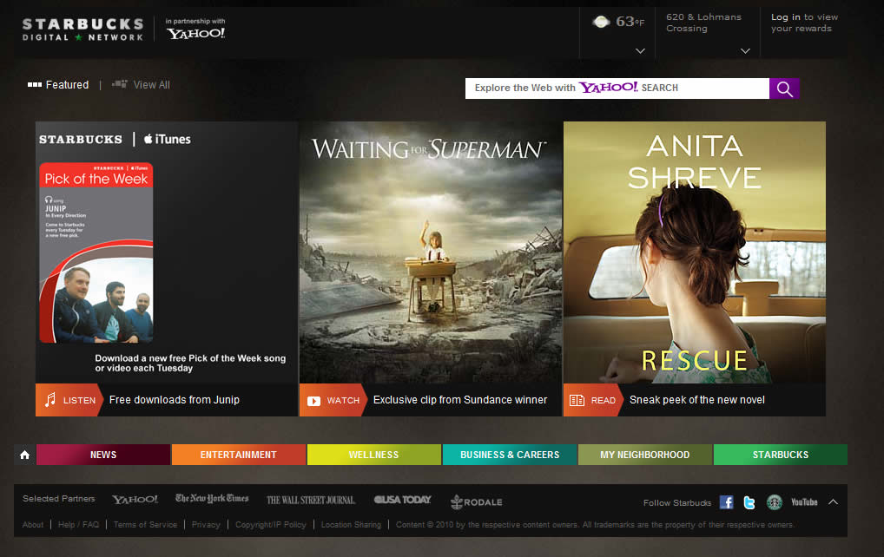
Task: Expand the store location dropdown chevron
Action: [745, 50]
